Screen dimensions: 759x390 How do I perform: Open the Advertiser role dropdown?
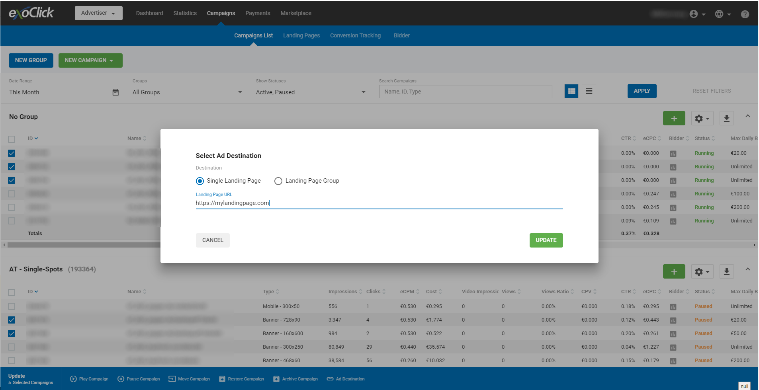[98, 13]
